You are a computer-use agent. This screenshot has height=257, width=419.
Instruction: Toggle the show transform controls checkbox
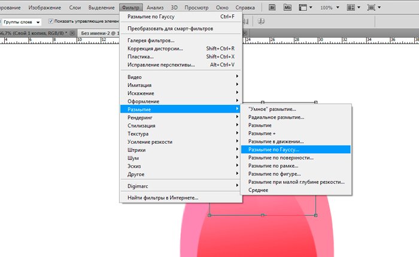(x=50, y=22)
